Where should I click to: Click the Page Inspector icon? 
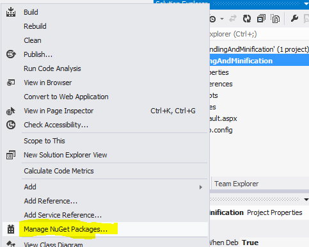[x=11, y=111]
